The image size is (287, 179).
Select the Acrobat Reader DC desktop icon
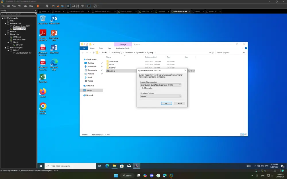tap(43, 35)
